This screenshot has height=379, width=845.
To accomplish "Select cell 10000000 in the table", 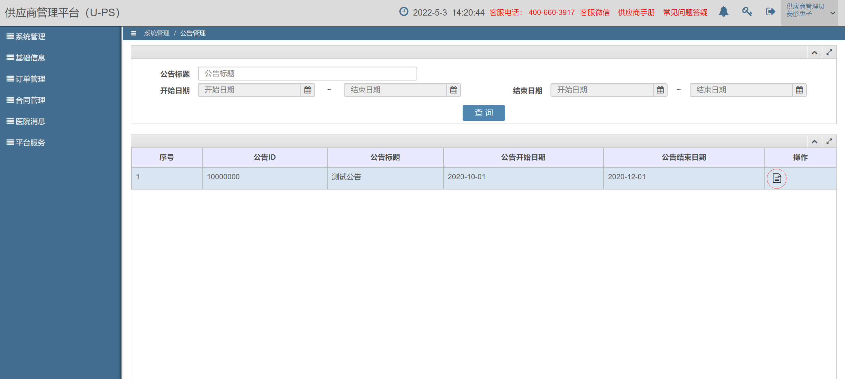I will (x=265, y=178).
